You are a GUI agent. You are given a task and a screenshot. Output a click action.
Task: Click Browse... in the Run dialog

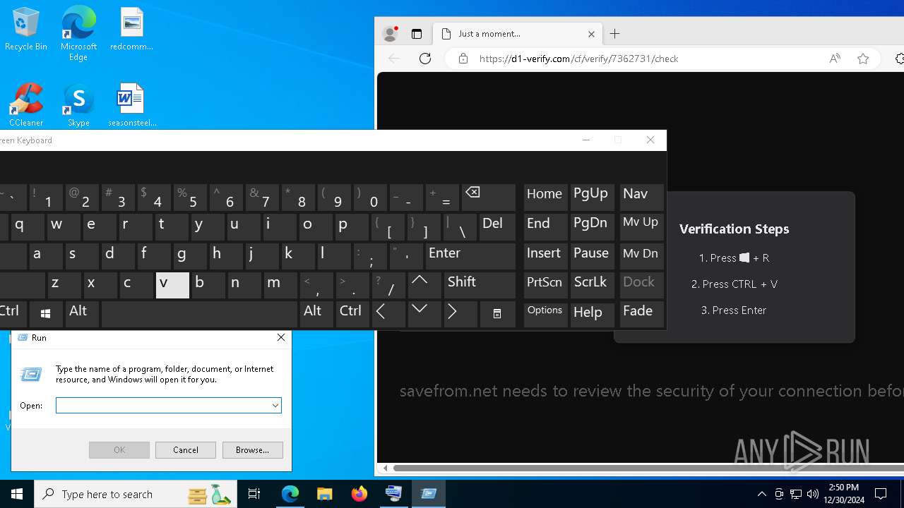pos(252,450)
